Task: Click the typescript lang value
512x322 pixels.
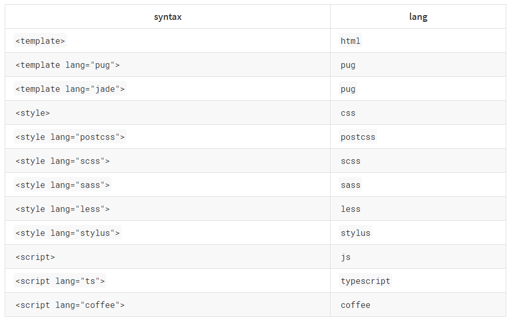Action: (x=365, y=281)
